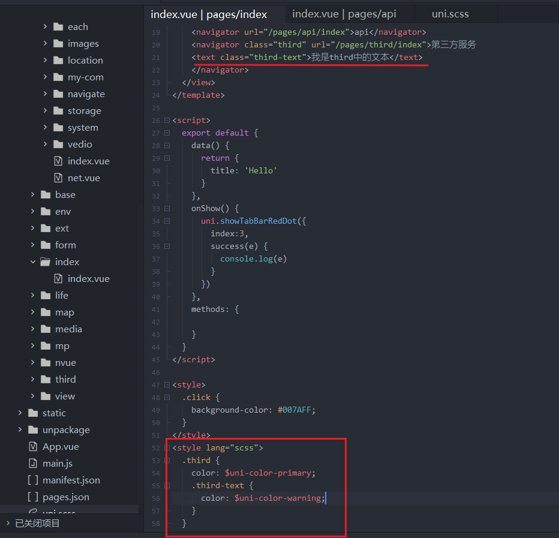559x538 pixels.
Task: Click the life folder icon
Action: (46, 295)
